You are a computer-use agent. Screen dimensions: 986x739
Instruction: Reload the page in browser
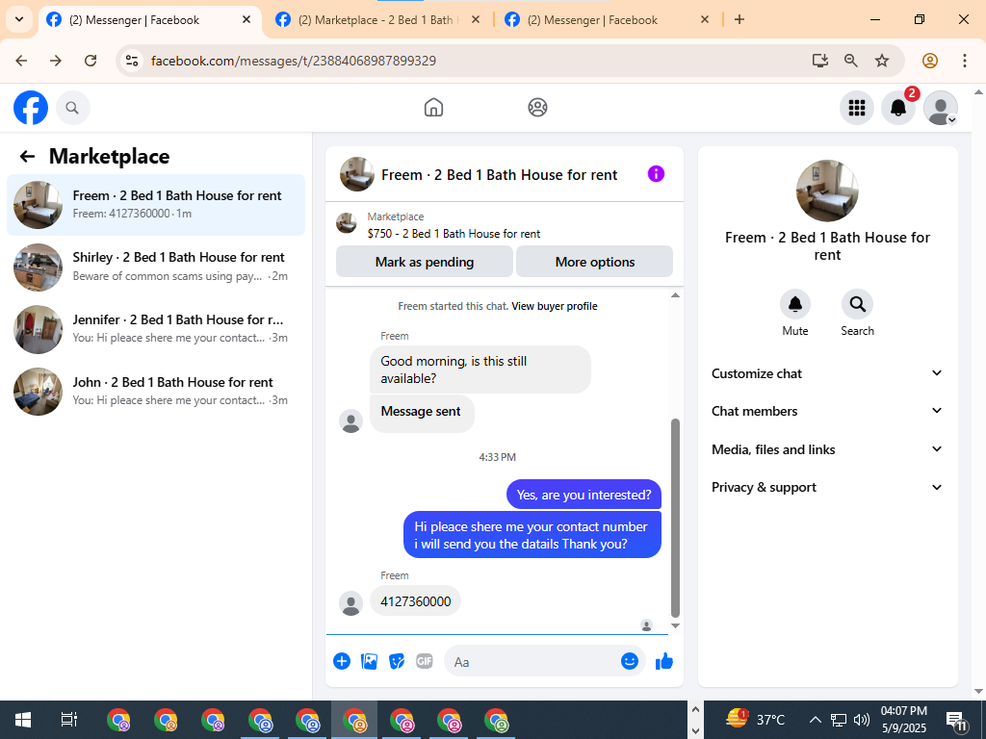(91, 61)
